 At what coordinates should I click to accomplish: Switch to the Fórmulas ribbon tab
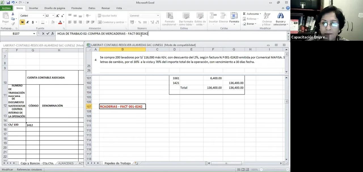tap(77, 8)
